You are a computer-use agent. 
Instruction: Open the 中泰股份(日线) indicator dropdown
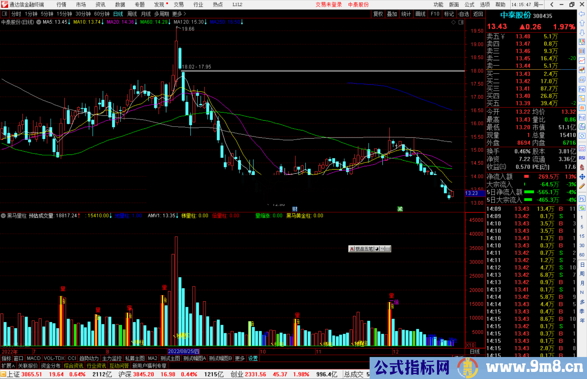point(39,22)
